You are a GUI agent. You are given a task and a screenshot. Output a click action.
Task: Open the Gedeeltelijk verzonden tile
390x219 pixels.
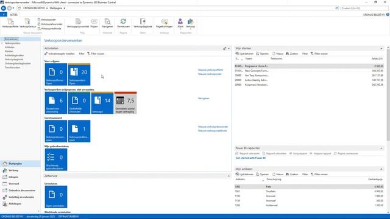coord(79,103)
